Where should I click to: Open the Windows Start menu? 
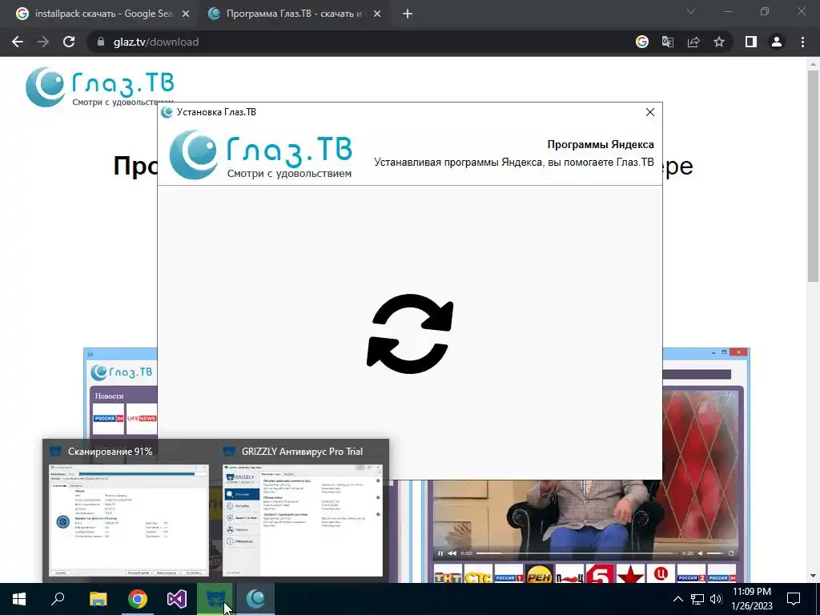(19, 599)
